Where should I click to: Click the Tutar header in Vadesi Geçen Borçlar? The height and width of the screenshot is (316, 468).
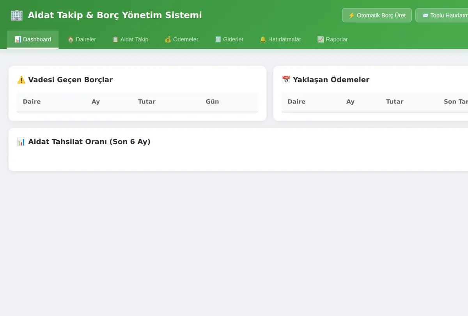point(147,102)
